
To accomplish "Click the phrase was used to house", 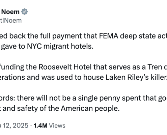I will [73, 77].
